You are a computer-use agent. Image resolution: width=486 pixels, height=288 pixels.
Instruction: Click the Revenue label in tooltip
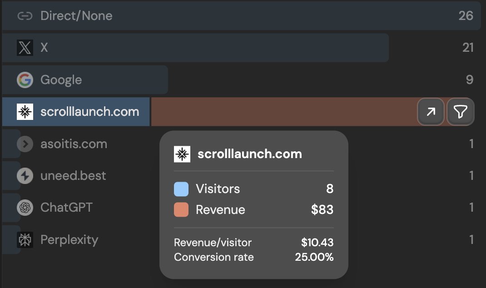click(220, 210)
